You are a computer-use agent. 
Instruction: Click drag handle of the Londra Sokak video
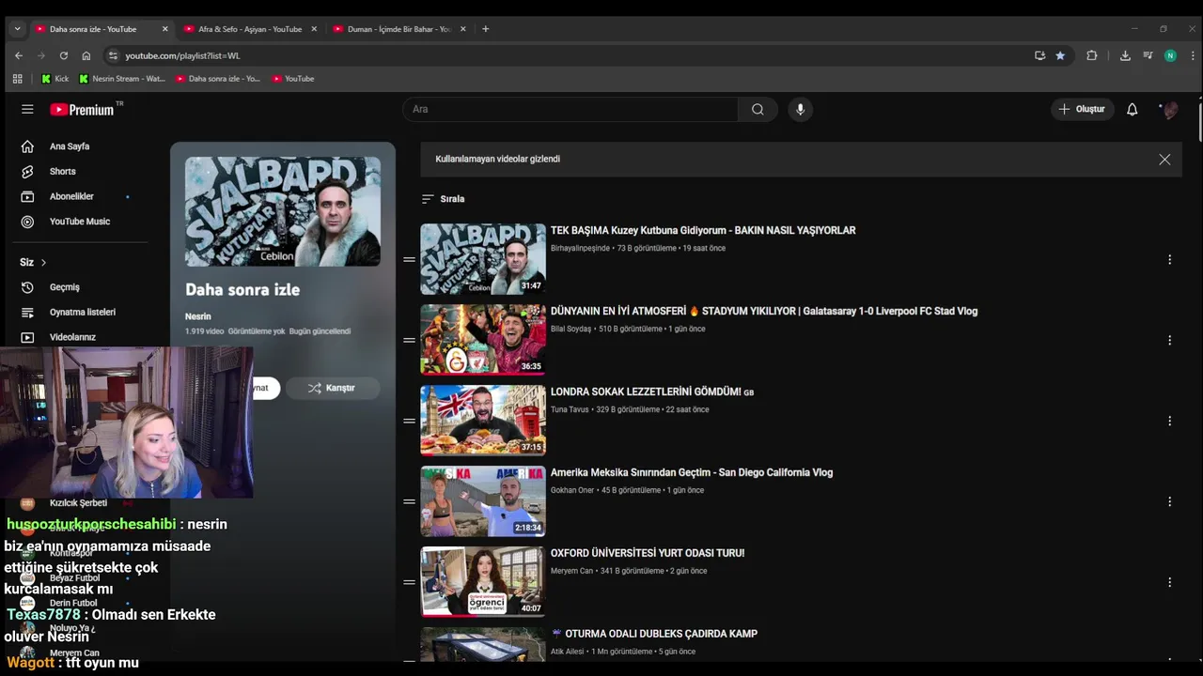409,421
